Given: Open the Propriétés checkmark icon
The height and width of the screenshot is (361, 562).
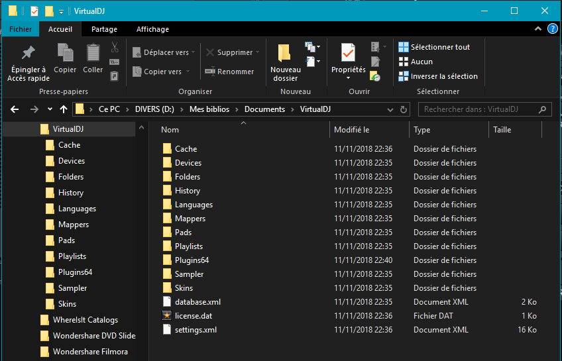Looking at the screenshot, I should coord(348,54).
